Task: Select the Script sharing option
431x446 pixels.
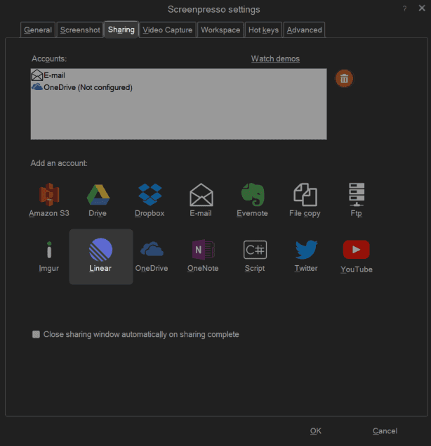Action: [x=255, y=256]
